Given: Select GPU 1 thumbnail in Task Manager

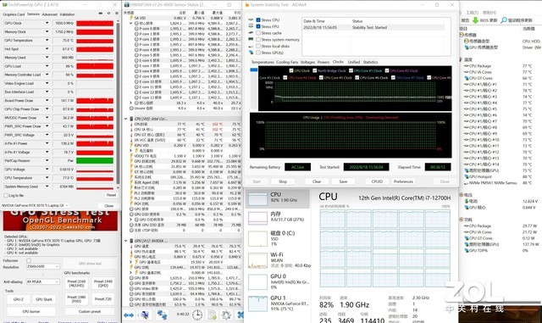Looking at the screenshot, I should tap(257, 304).
